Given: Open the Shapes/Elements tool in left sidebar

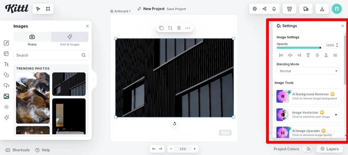Looking at the screenshot, I should [x=6, y=75].
